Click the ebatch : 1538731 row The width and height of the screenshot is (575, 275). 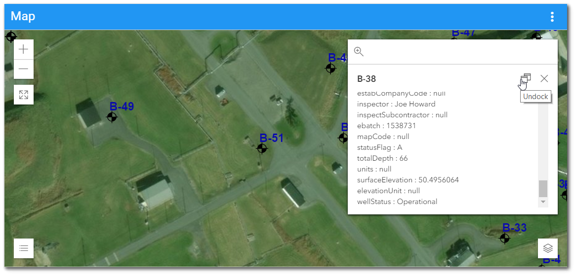[x=386, y=126]
